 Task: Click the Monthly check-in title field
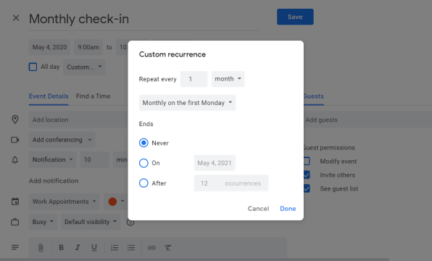[x=144, y=19]
